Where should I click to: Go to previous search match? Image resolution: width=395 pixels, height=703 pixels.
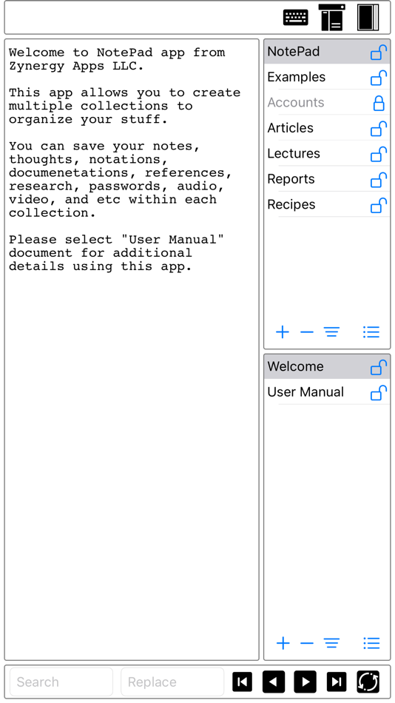pos(274,682)
